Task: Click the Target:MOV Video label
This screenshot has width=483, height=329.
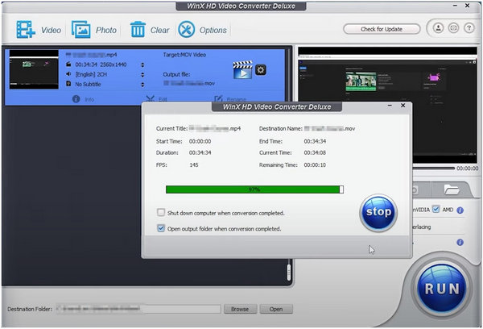Action: pos(184,55)
